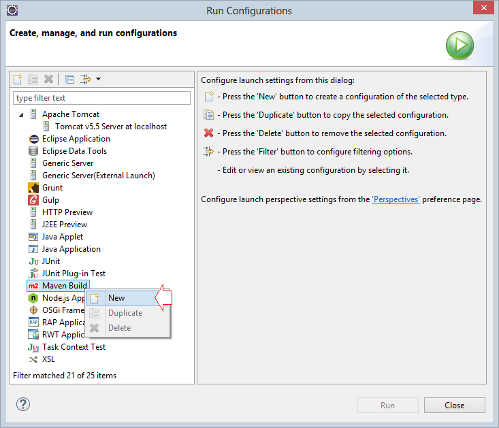Image resolution: width=499 pixels, height=428 pixels.
Task: Select J2EE Preview entry
Action: 65,225
